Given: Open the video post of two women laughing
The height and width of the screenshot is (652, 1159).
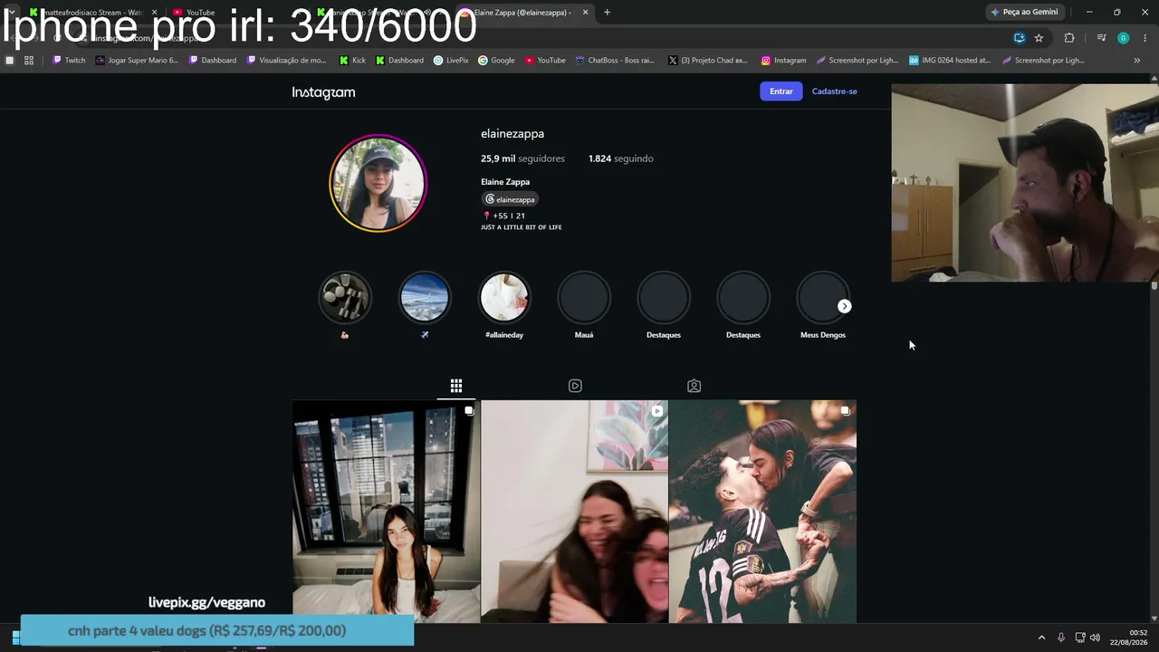Looking at the screenshot, I should (574, 512).
